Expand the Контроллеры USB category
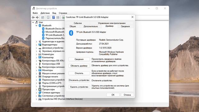Viewport: 199px width, 112px height. pos(36,64)
